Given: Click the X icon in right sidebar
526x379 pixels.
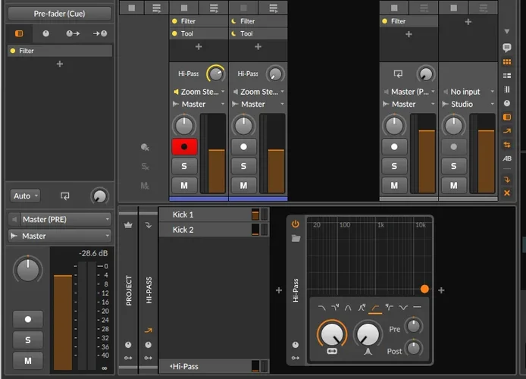Looking at the screenshot, I should click(x=507, y=193).
